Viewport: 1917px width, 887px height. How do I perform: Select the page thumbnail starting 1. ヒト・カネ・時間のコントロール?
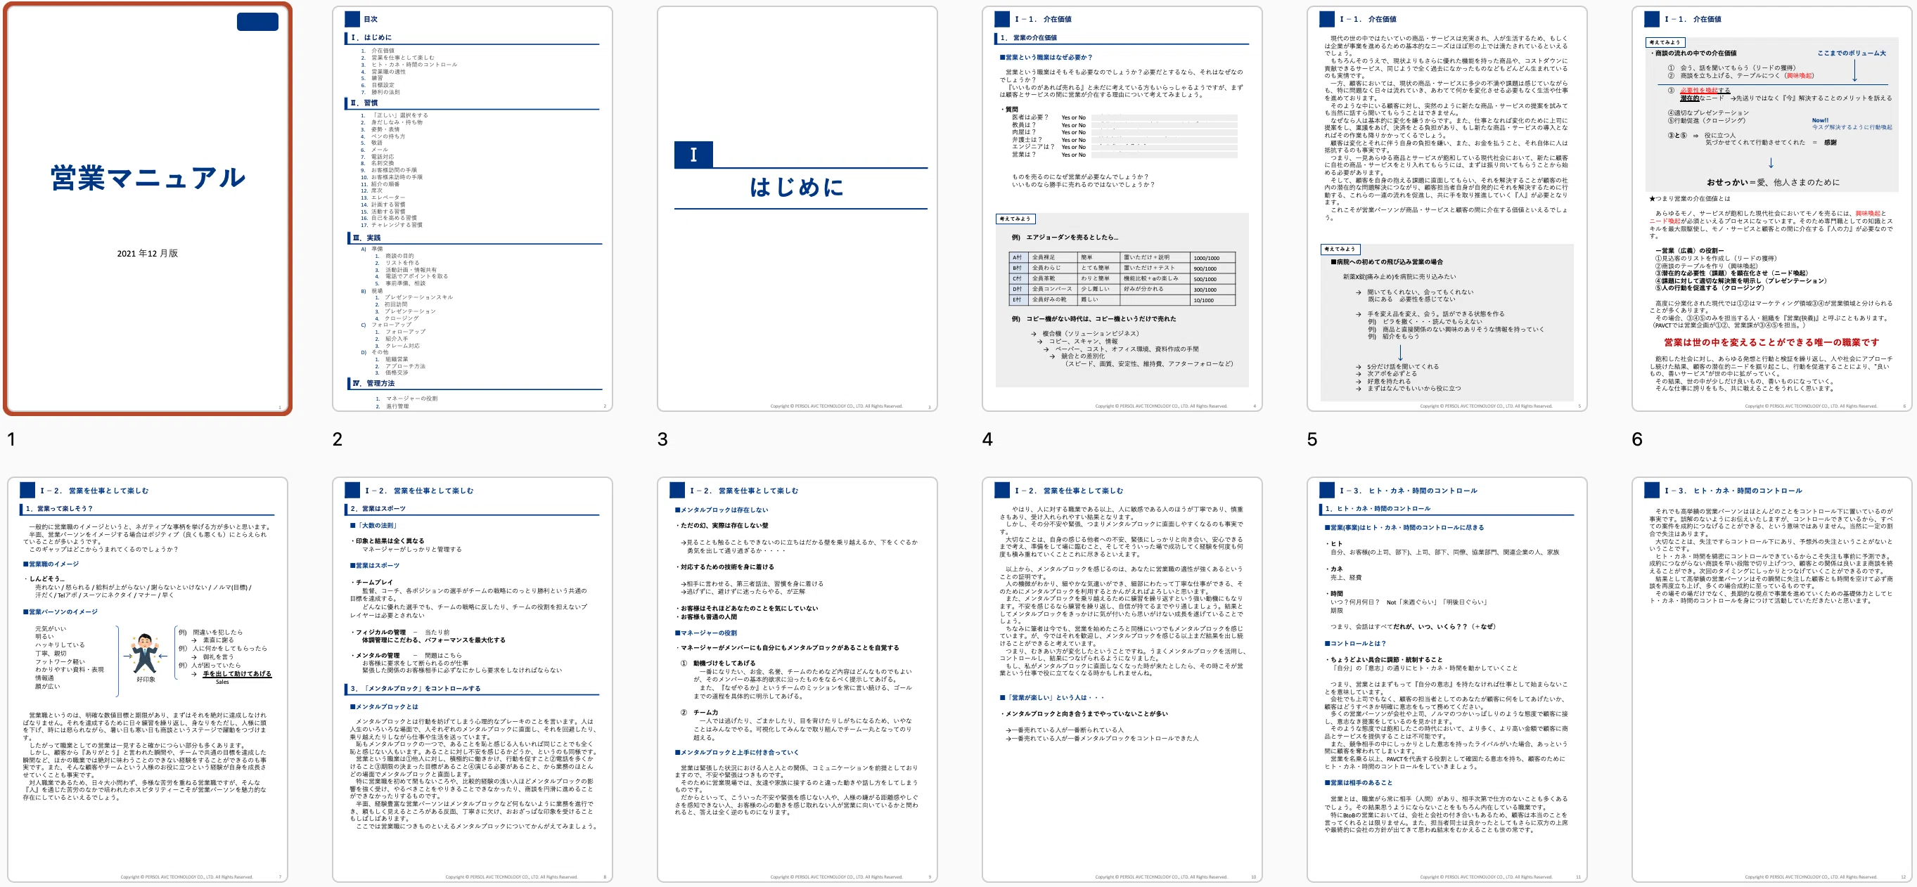1447,680
